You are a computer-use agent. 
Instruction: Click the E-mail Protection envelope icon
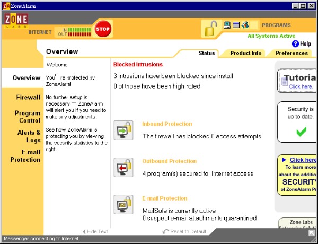123,204
